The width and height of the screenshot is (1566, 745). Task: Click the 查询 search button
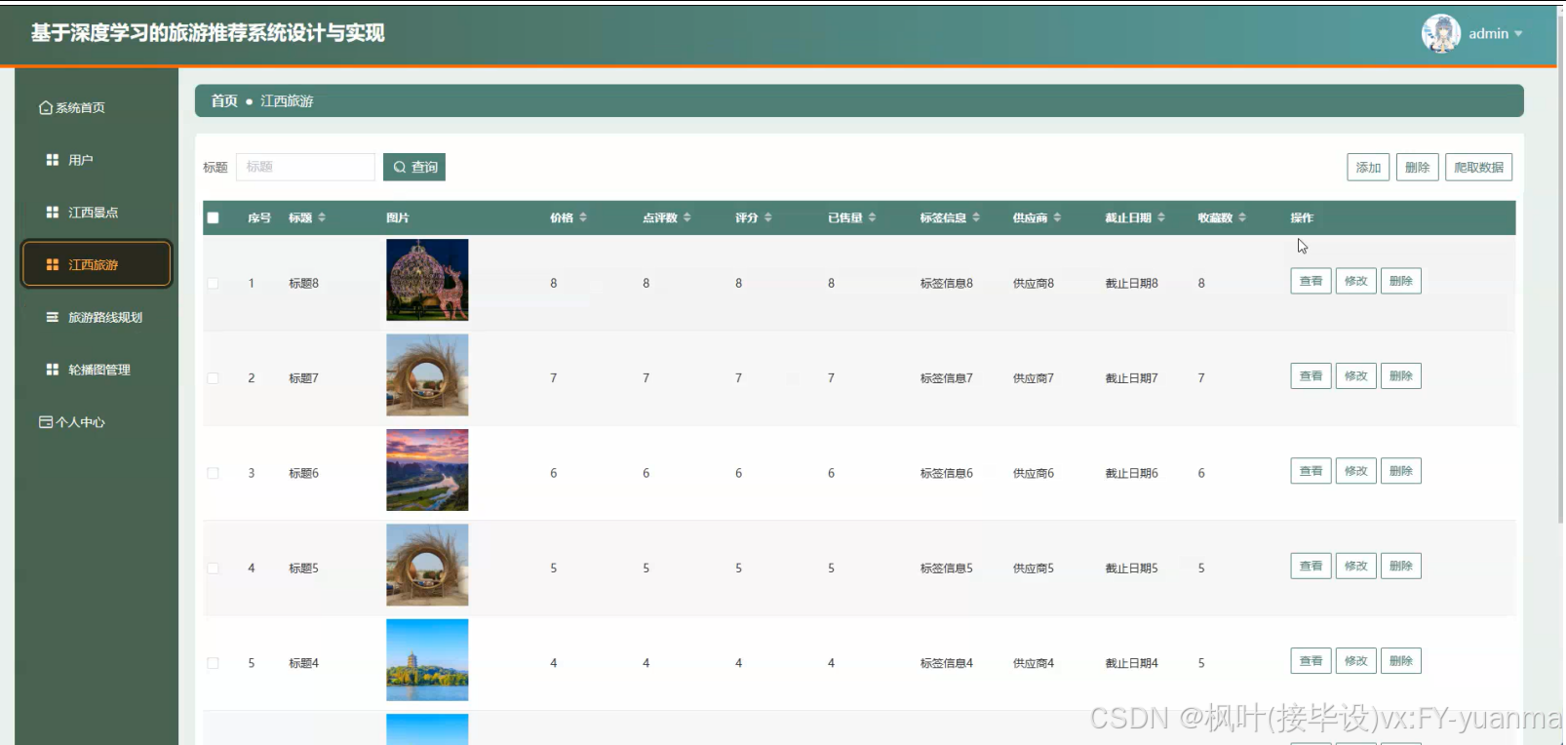pyautogui.click(x=414, y=167)
